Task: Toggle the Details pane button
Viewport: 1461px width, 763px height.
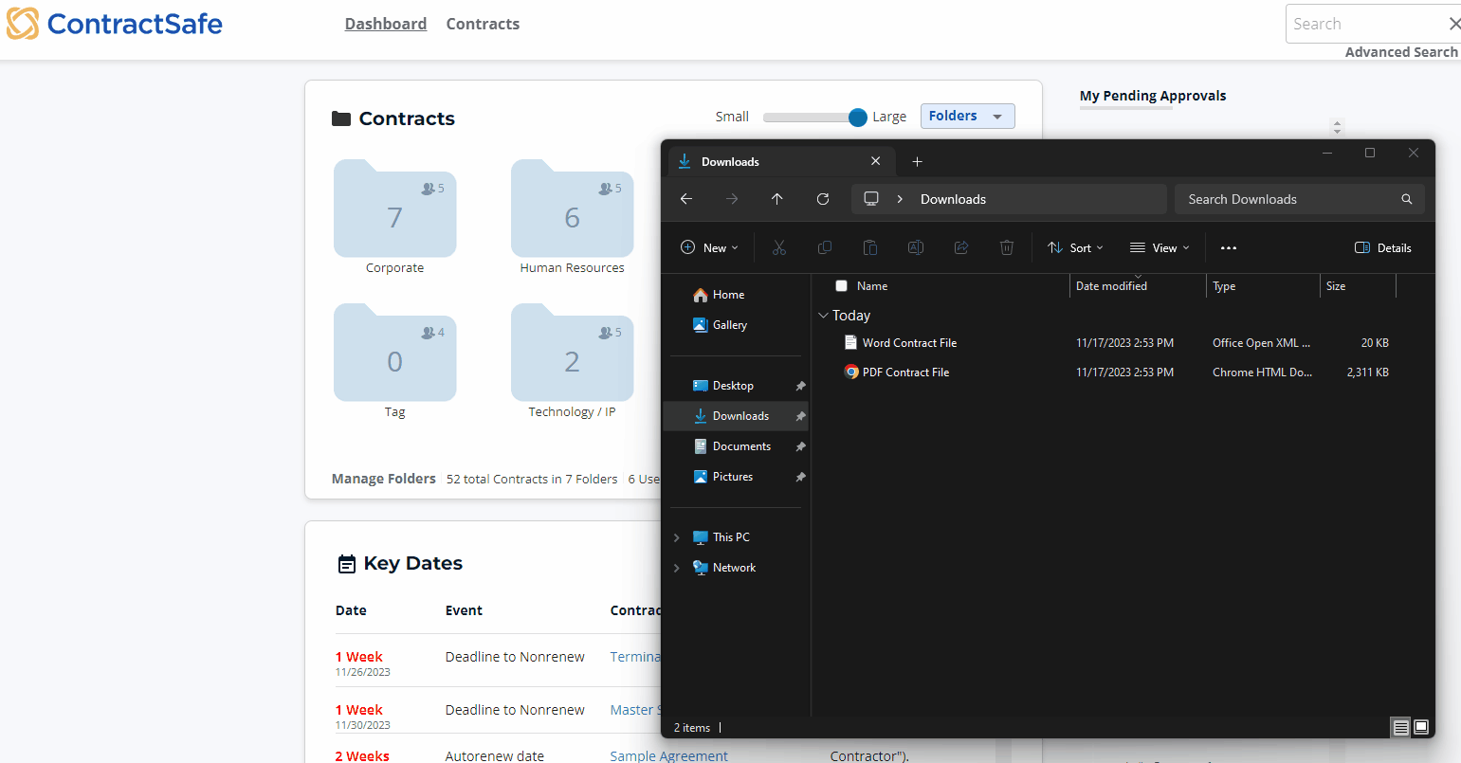Action: 1383,247
